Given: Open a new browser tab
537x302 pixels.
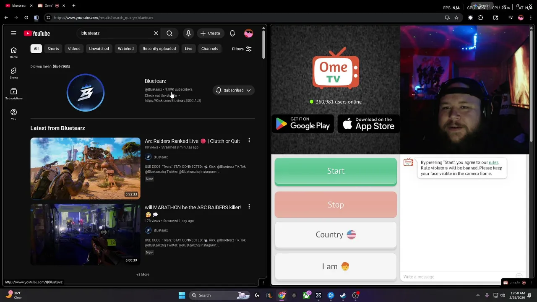Looking at the screenshot, I should tap(74, 5).
